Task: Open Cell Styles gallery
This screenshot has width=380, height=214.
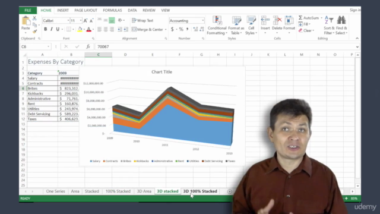Action: point(251,26)
